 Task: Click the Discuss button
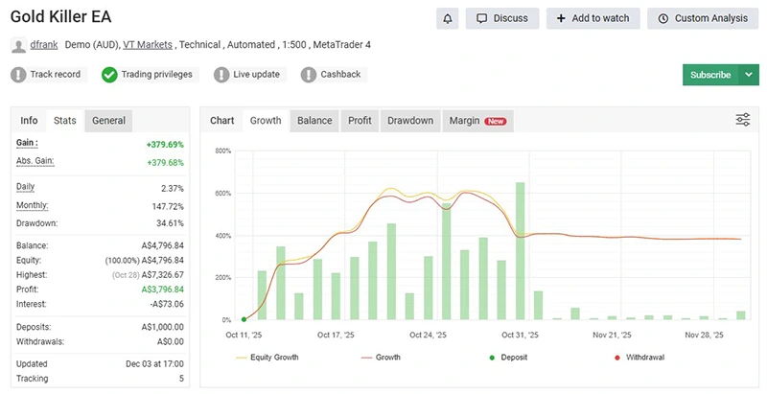click(x=501, y=18)
